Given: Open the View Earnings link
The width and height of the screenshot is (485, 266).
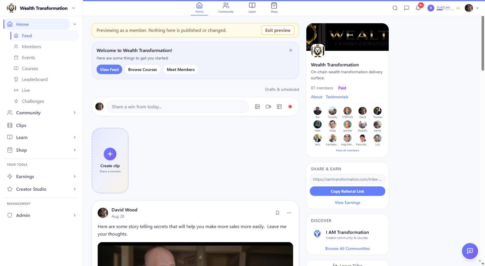Looking at the screenshot, I should pos(347,203).
